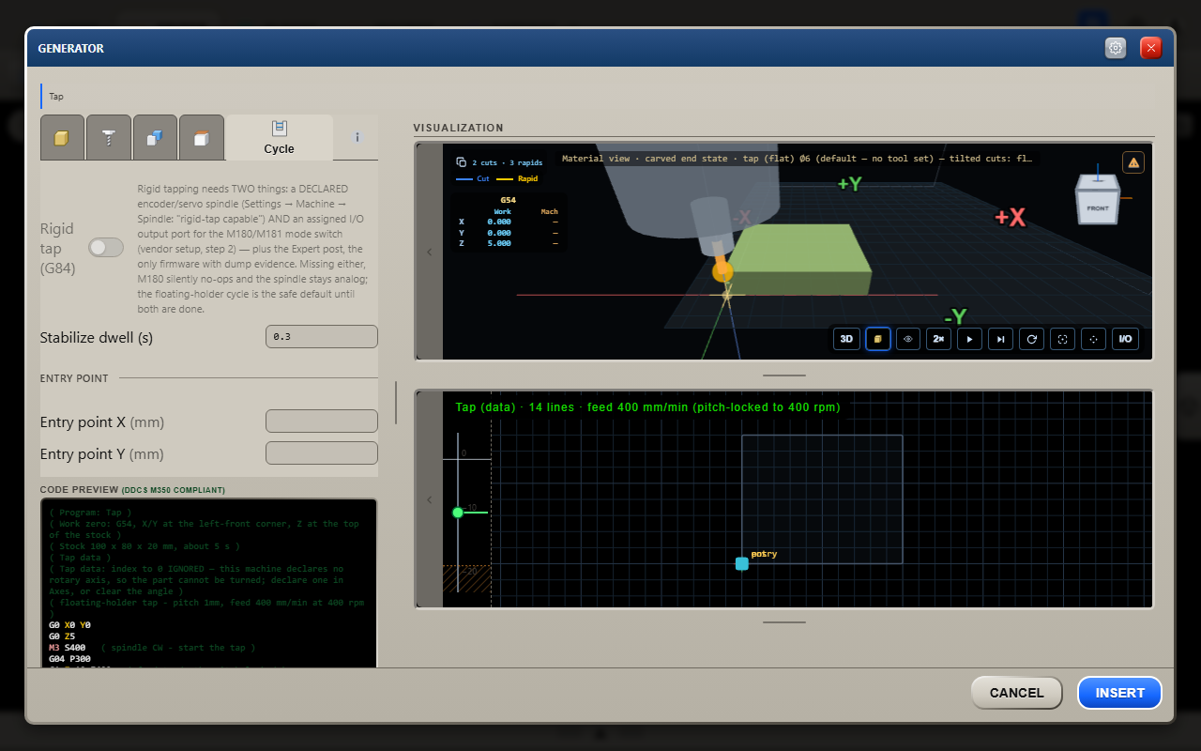The height and width of the screenshot is (751, 1201).
Task: Collapse the 3D viewer side chevron
Action: (x=429, y=252)
